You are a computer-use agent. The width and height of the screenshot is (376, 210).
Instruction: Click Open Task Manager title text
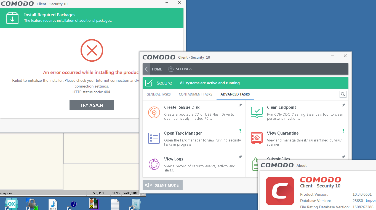point(183,133)
